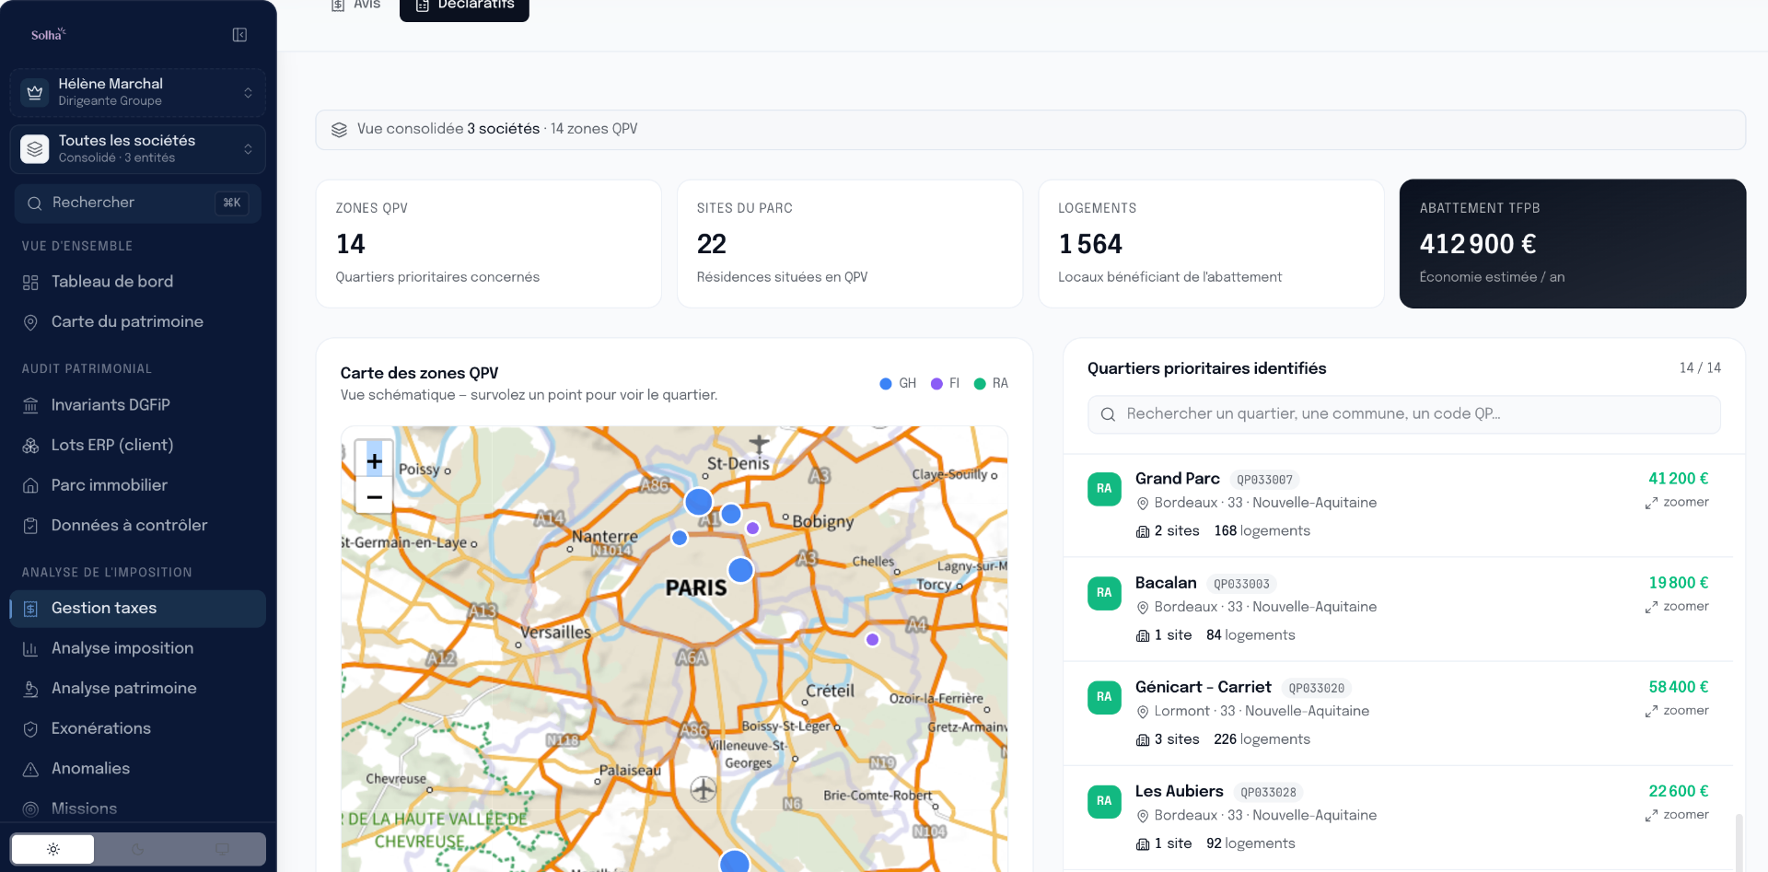Image resolution: width=1768 pixels, height=872 pixels.
Task: Switch to system theme monitor option
Action: (x=222, y=849)
